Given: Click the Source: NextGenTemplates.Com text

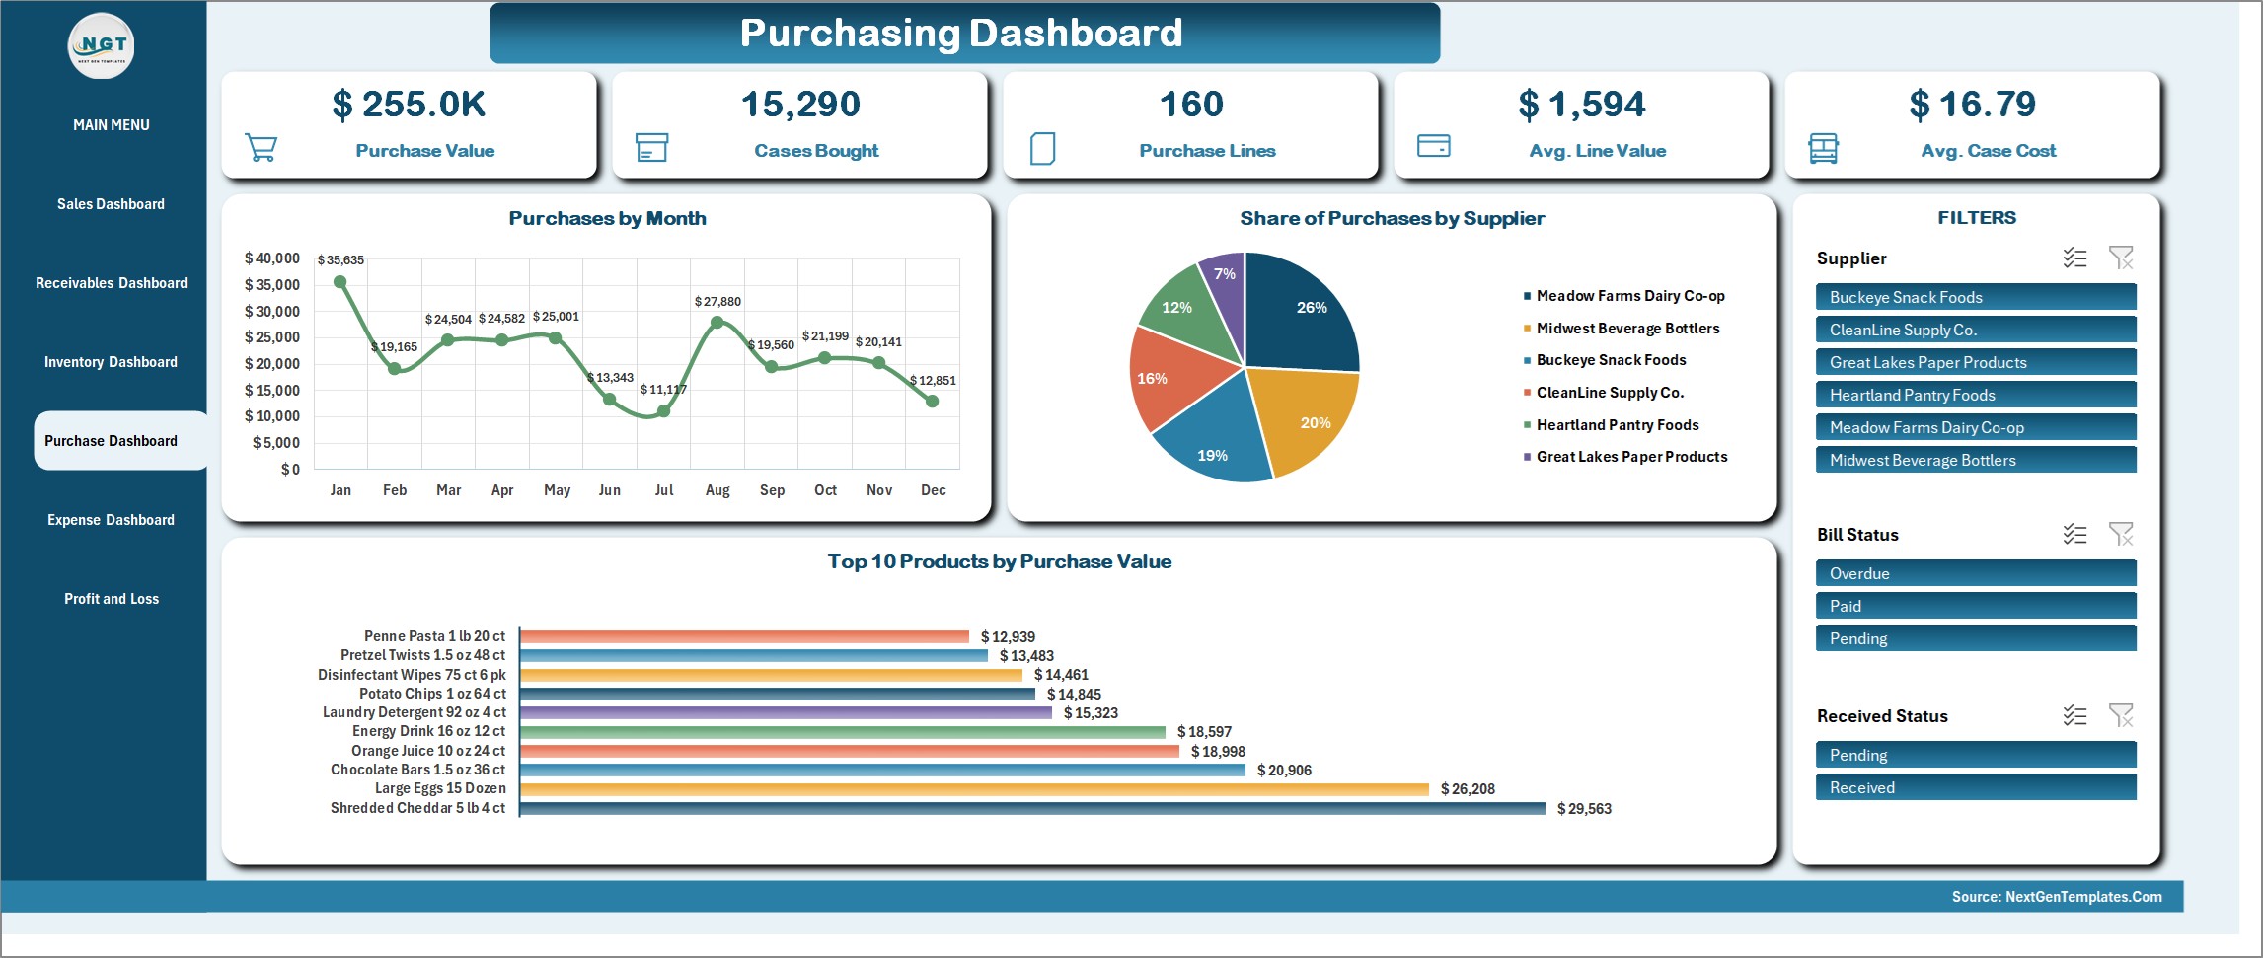Looking at the screenshot, I should (2057, 897).
